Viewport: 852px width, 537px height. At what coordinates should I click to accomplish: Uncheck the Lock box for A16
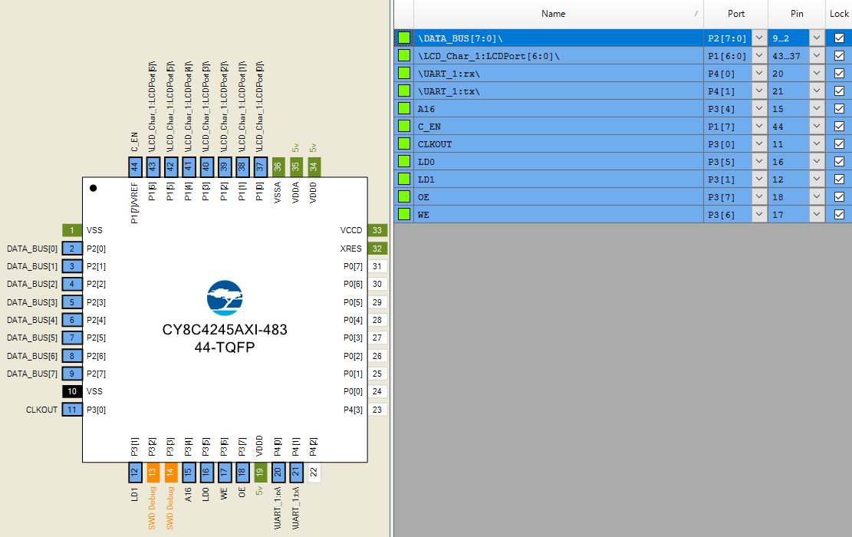click(x=839, y=109)
